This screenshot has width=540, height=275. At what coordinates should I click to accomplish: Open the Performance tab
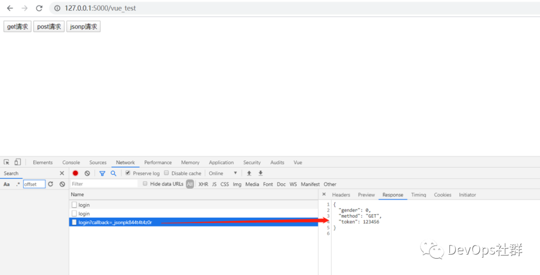[x=157, y=162]
